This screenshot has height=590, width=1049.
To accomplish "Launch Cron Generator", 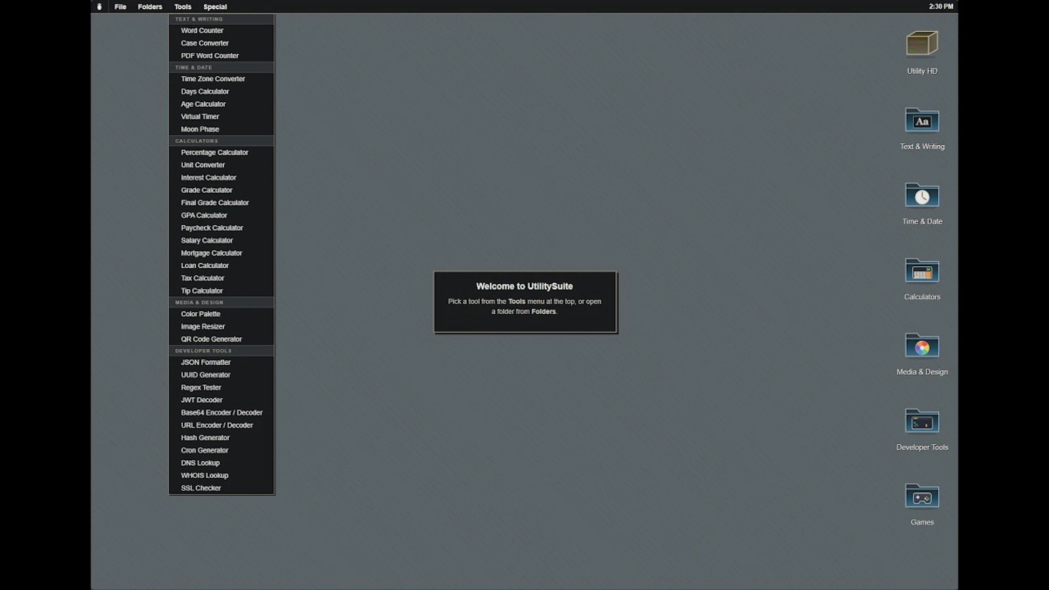I will pos(222,450).
